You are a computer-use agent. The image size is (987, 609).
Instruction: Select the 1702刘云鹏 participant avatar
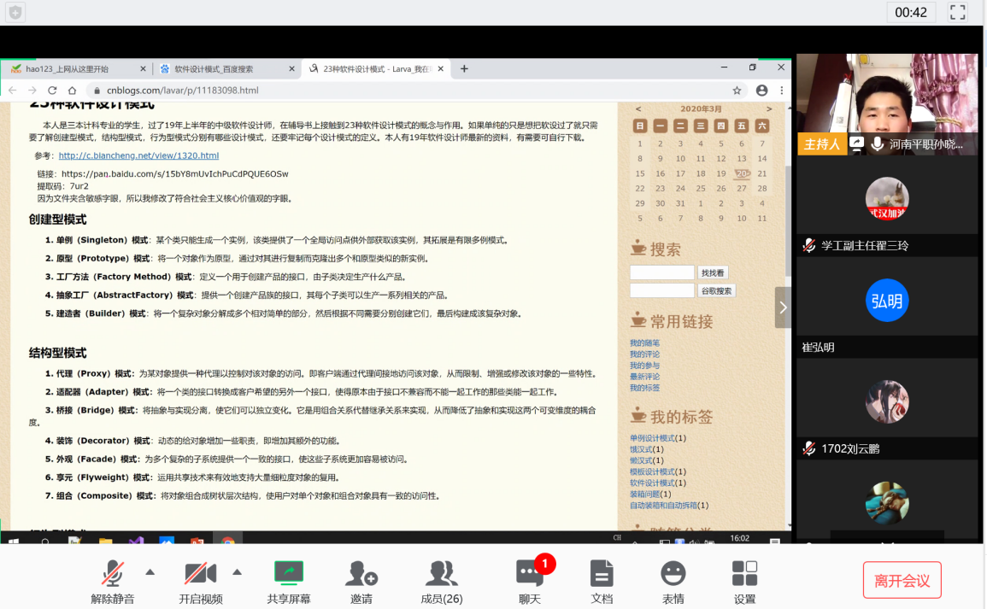pyautogui.click(x=887, y=401)
